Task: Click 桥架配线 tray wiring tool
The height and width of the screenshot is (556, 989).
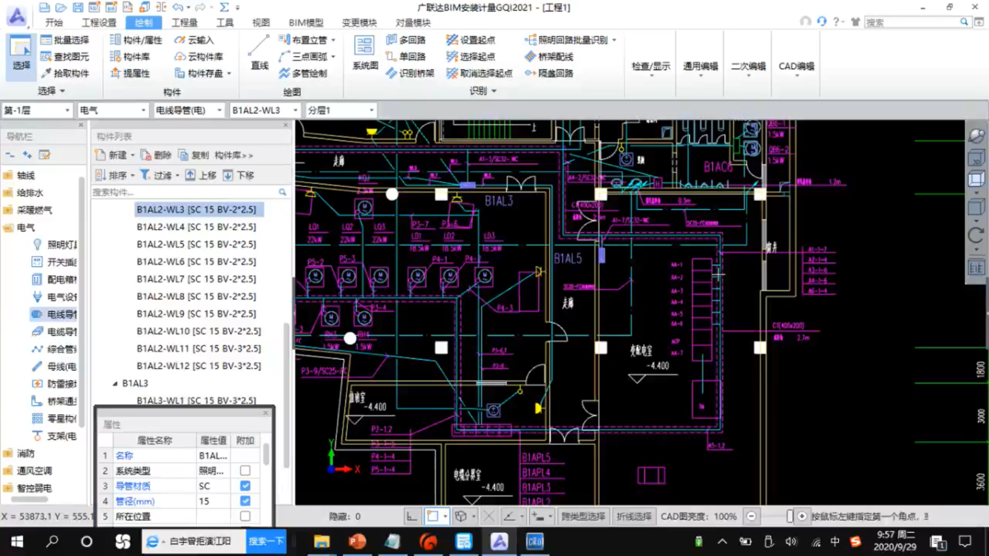Action: pyautogui.click(x=549, y=57)
